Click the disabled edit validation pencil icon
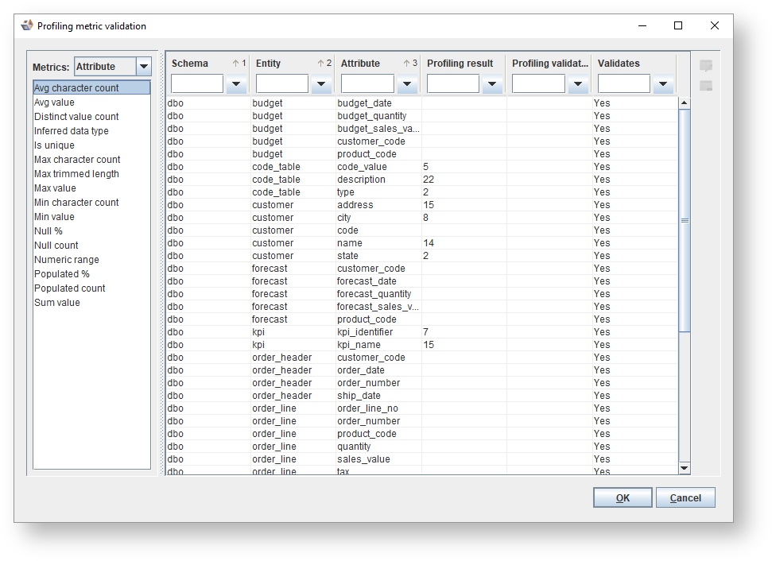Viewport: 772px width, 561px height. 706,65
